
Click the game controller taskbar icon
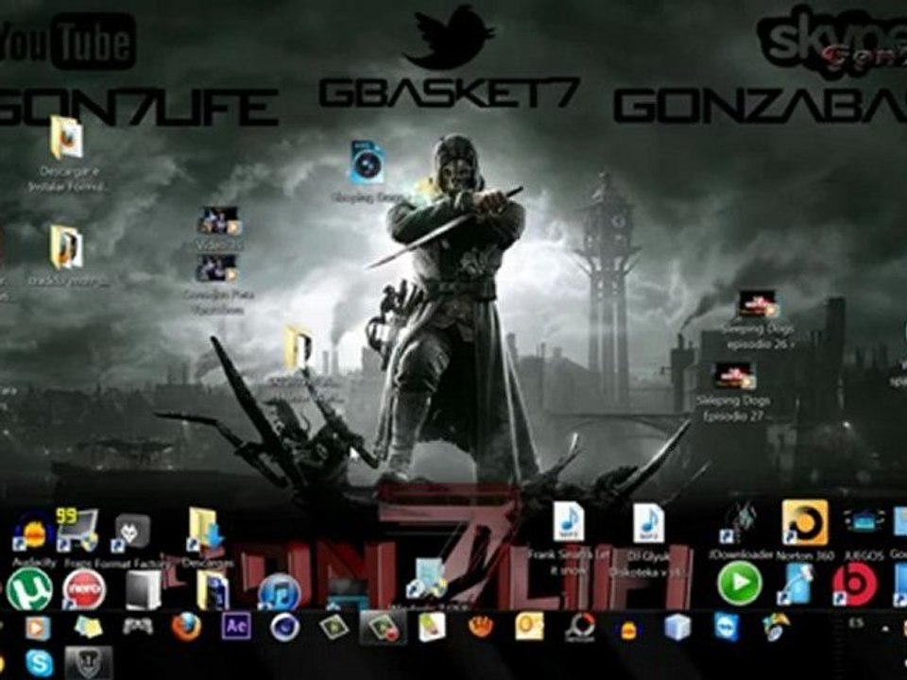138,626
